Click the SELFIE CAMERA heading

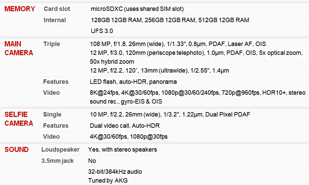click(19, 119)
